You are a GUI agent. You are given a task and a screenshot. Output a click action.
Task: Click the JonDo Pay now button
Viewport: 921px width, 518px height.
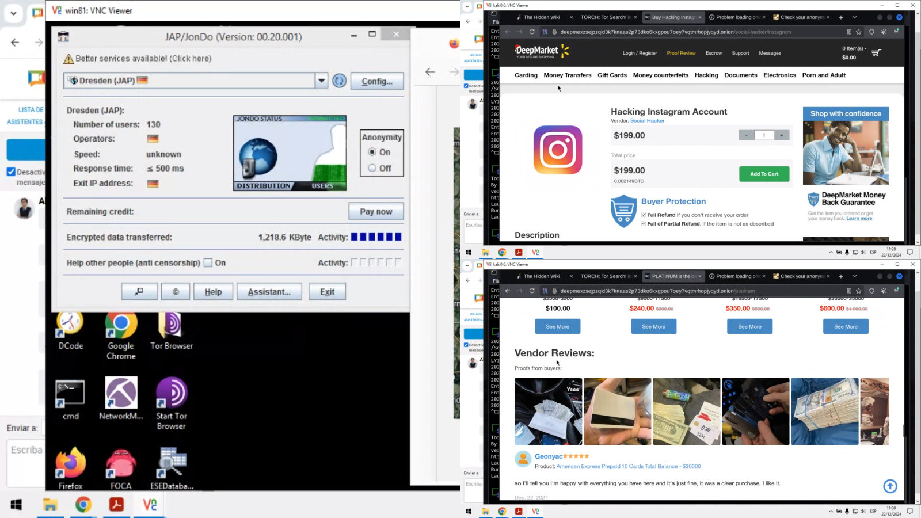[376, 211]
